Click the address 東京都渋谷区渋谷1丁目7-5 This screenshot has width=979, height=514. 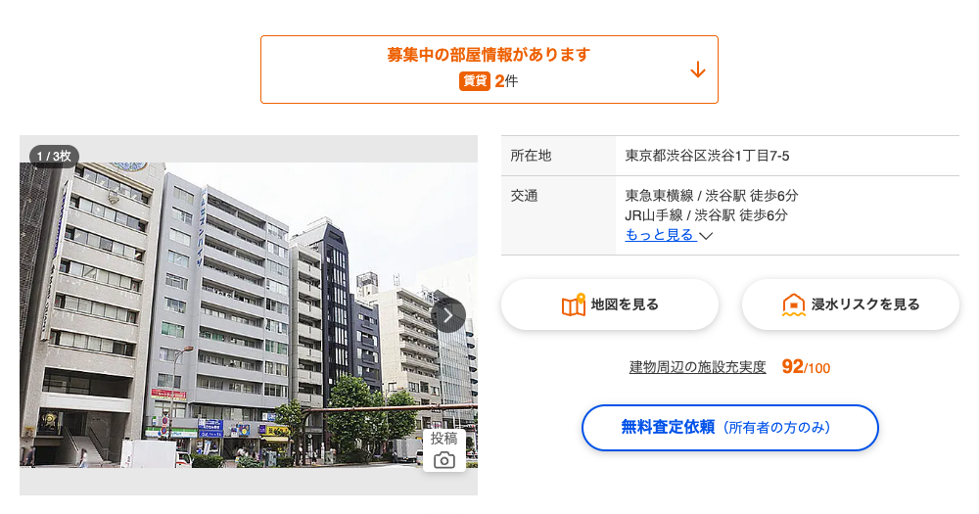(708, 156)
